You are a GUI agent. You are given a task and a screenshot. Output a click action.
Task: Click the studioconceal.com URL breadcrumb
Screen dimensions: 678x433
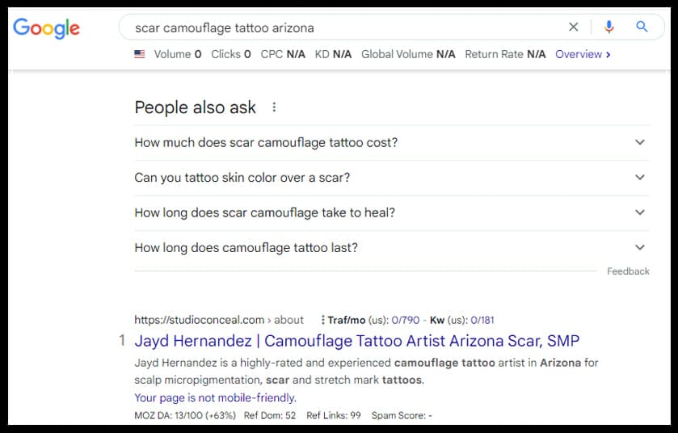pyautogui.click(x=219, y=320)
